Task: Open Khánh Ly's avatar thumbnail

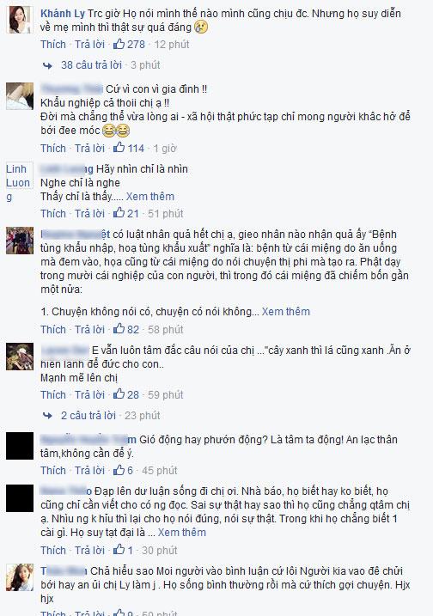Action: 20,20
